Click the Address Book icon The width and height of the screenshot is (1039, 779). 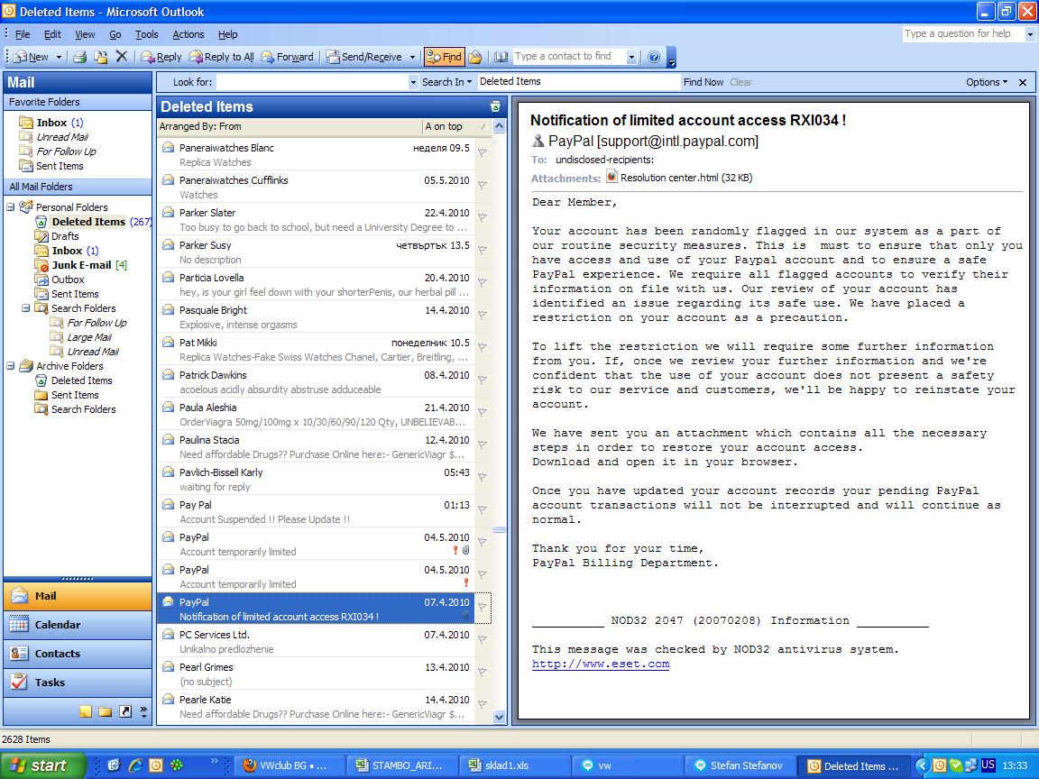tap(501, 57)
